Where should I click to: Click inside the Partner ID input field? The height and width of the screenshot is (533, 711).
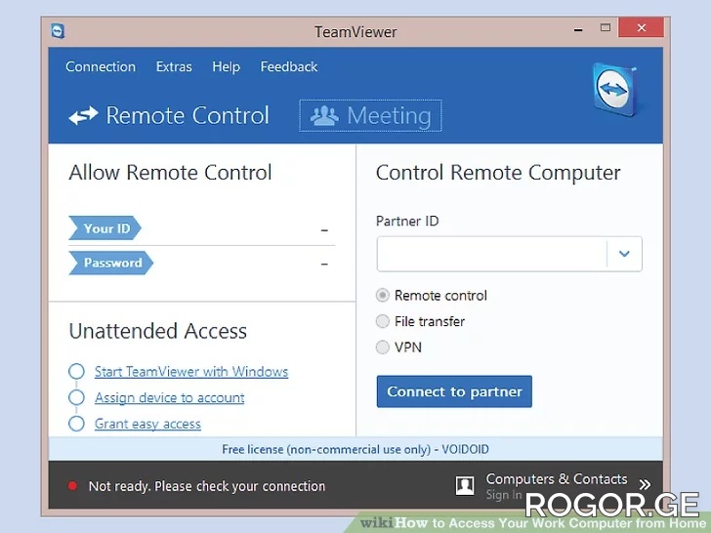tap(492, 254)
